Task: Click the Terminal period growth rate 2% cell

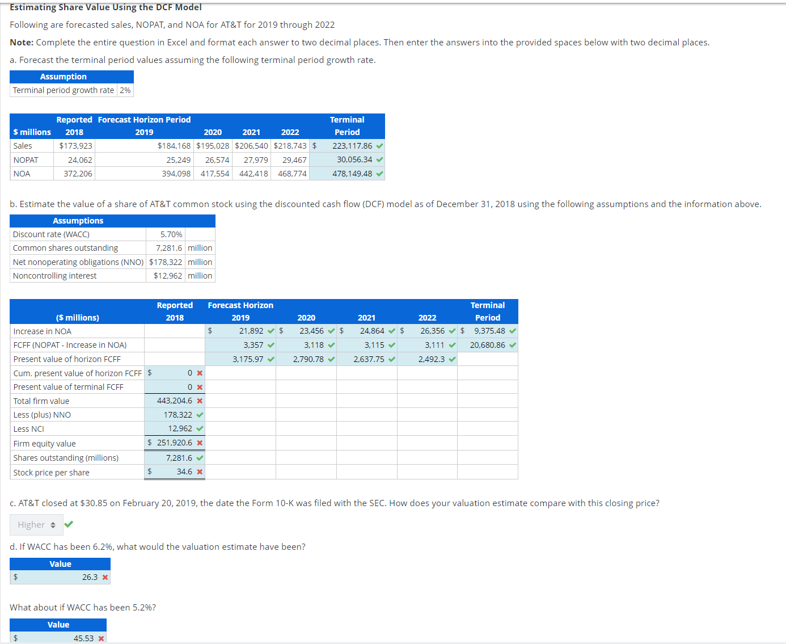Action: tap(124, 90)
